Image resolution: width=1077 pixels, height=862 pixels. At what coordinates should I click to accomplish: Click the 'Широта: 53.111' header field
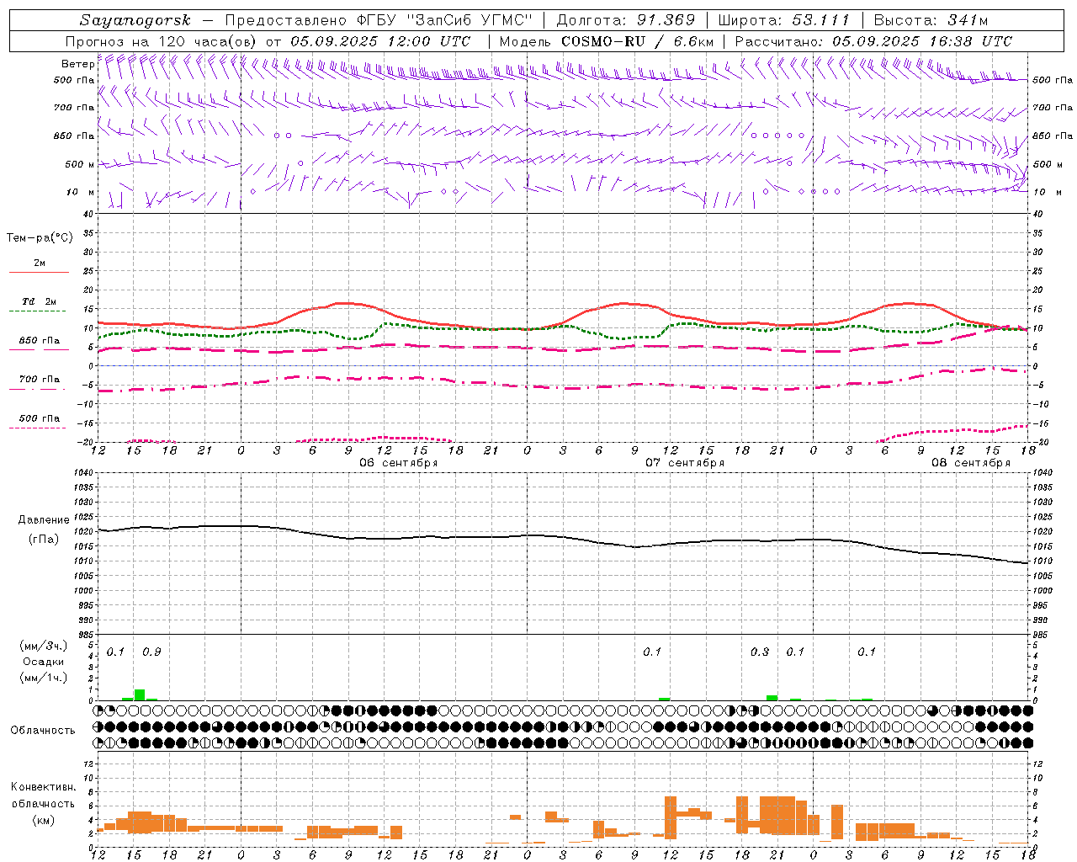(x=784, y=20)
